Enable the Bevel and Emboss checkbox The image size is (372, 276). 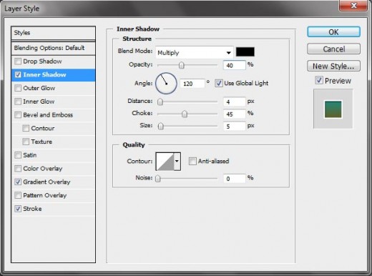18,115
